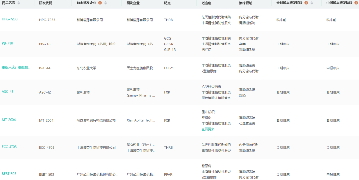The width and height of the screenshot is (359, 180).
Task: Click target FXR in ASC-42 row
Action: point(167,92)
